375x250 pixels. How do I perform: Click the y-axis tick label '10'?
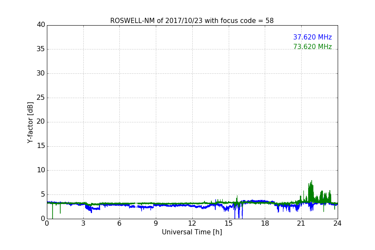click(41, 170)
